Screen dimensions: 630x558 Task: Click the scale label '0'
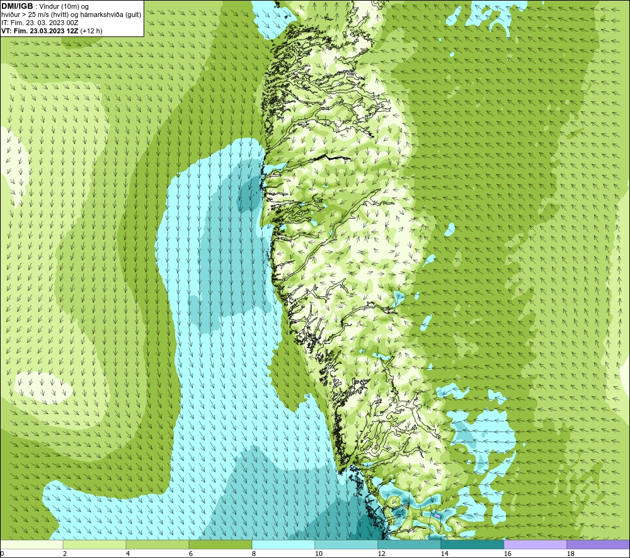pyautogui.click(x=2, y=554)
